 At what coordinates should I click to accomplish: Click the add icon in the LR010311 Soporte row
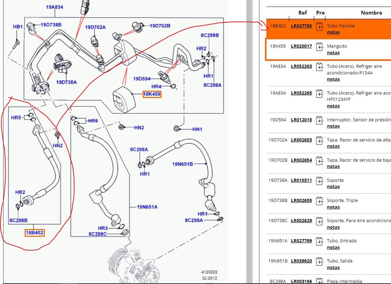tap(320, 181)
